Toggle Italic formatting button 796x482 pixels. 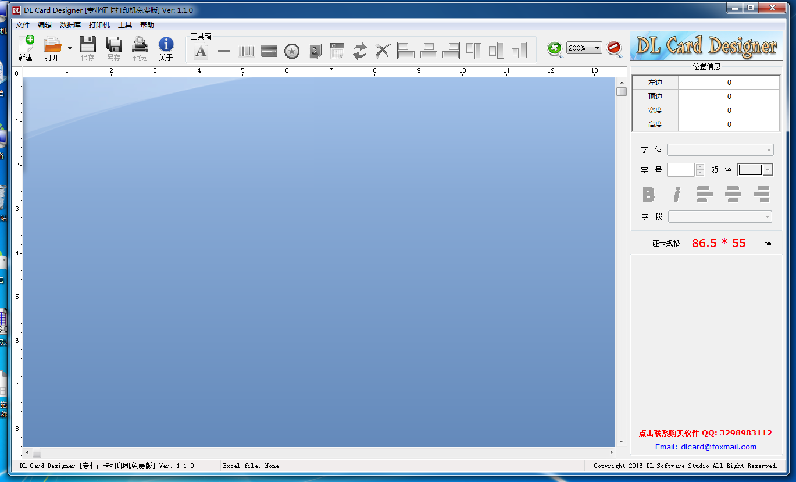click(677, 194)
